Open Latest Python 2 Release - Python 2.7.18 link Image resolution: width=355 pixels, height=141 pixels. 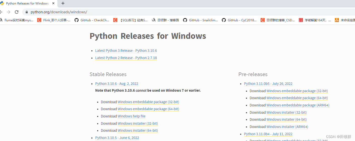(x=126, y=58)
